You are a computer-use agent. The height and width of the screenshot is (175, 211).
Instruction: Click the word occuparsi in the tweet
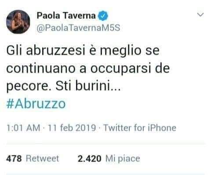pos(121,69)
